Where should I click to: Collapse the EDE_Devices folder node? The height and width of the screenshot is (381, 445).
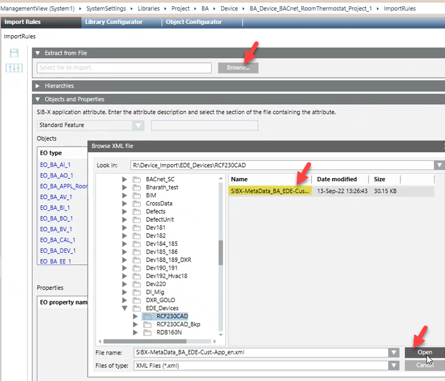125,308
